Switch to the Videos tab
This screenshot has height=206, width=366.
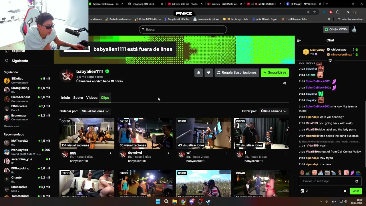(92, 98)
